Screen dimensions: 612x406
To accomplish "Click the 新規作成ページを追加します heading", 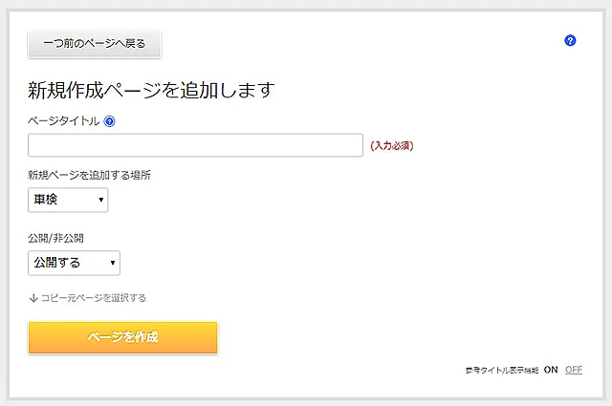I will point(152,91).
